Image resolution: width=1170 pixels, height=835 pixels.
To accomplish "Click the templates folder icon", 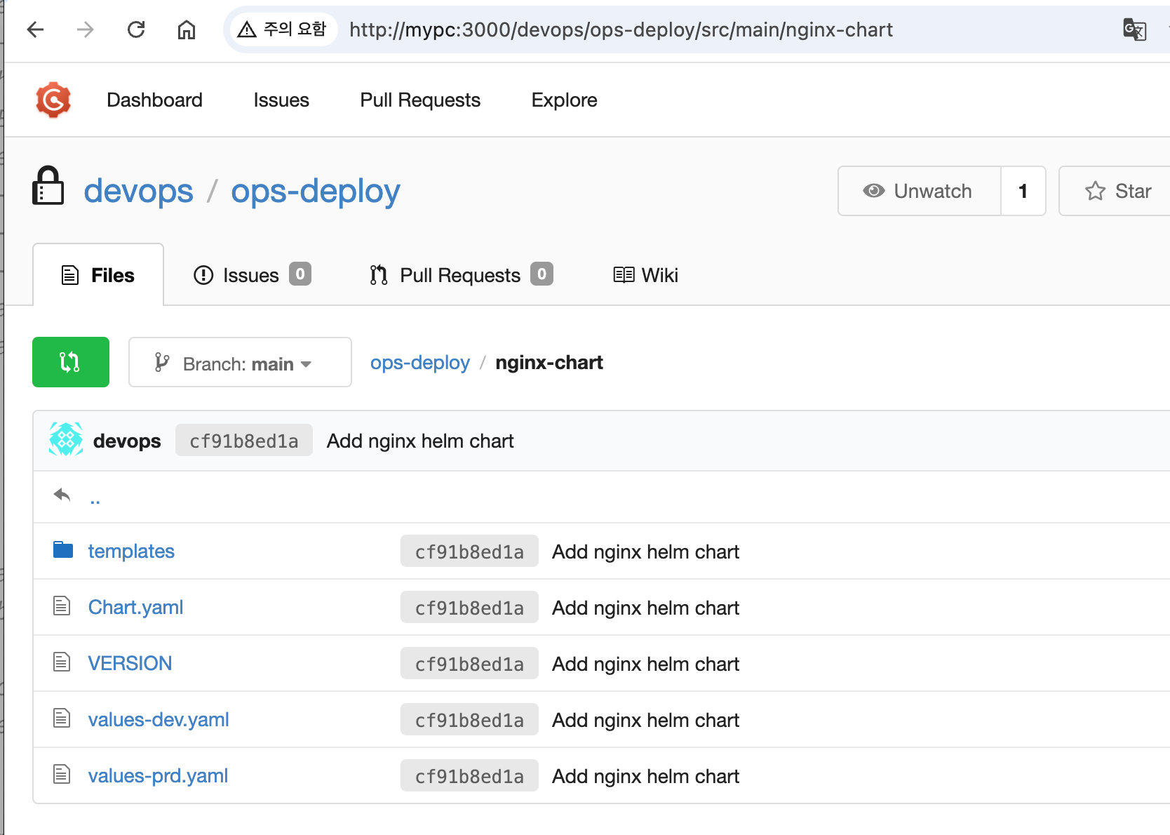I will pyautogui.click(x=63, y=549).
